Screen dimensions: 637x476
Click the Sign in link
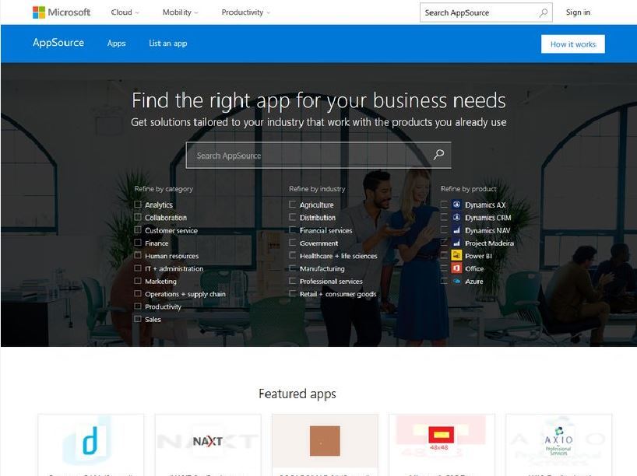(x=578, y=12)
